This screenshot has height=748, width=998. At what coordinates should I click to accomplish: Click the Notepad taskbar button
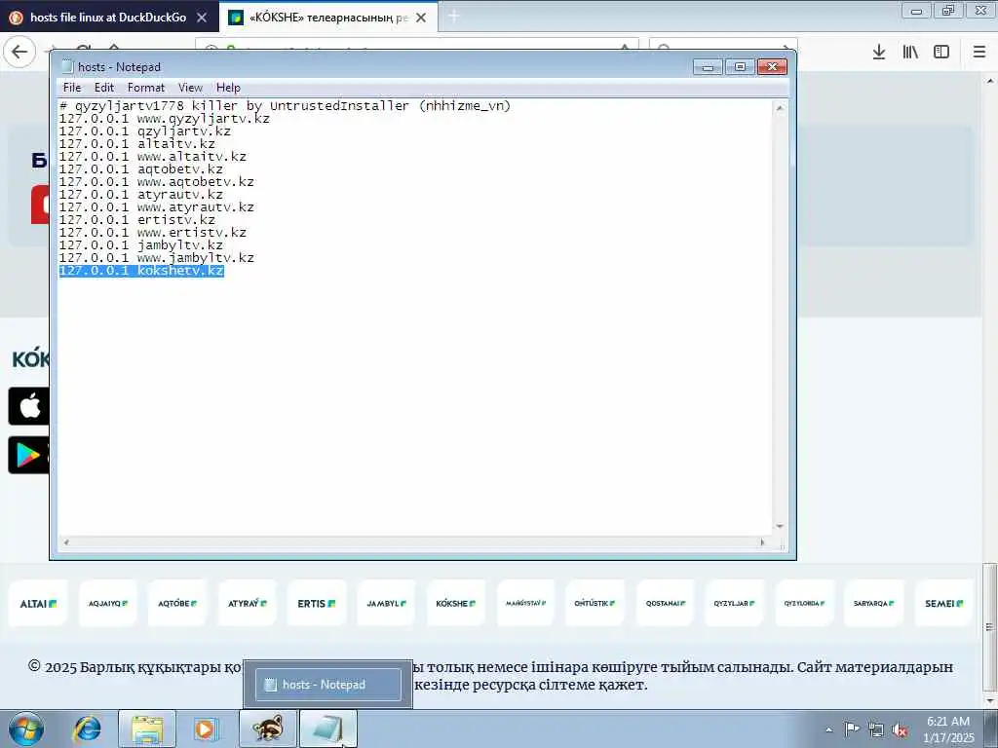point(328,729)
